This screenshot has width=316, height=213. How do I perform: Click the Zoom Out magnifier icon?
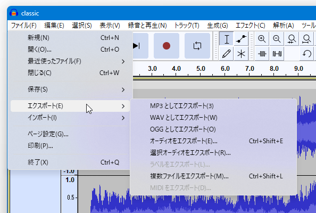pos(277,39)
